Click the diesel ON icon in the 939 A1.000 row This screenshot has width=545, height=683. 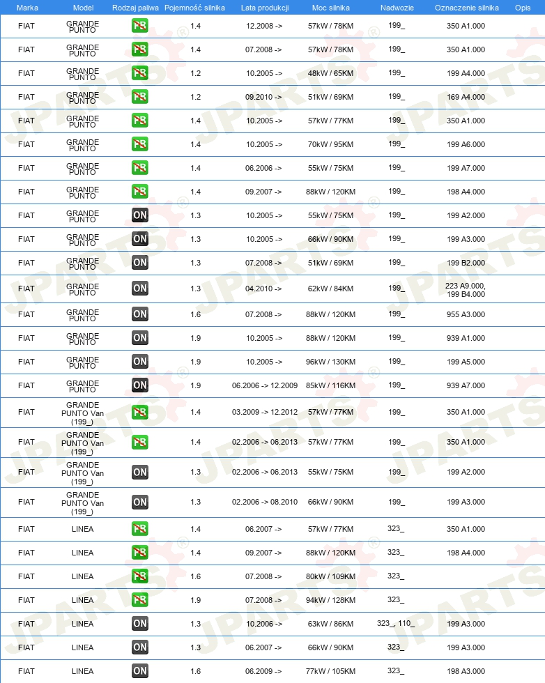(140, 338)
